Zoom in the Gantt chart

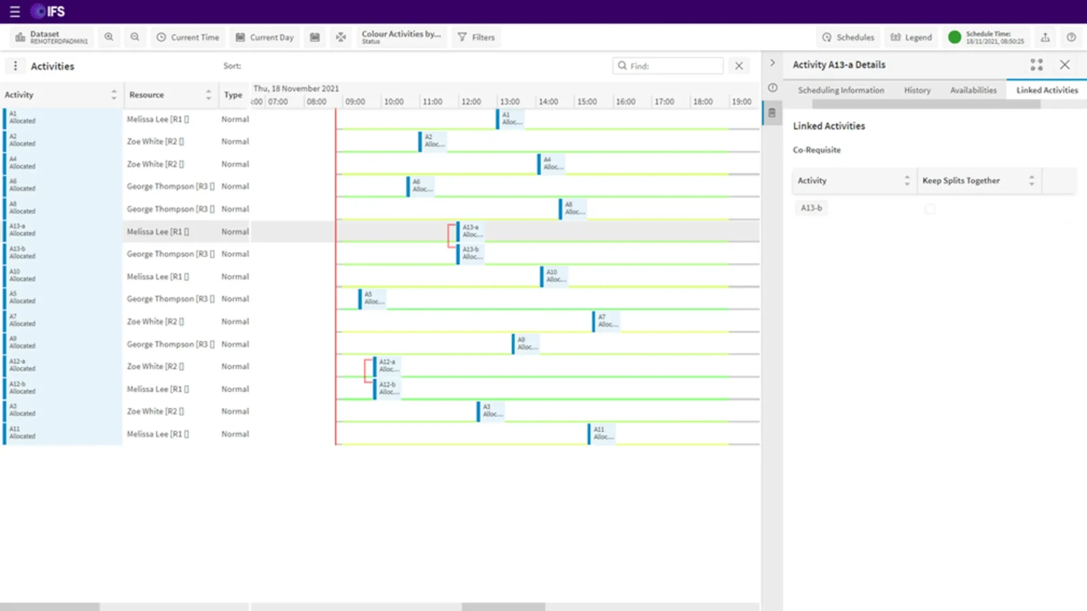click(109, 37)
